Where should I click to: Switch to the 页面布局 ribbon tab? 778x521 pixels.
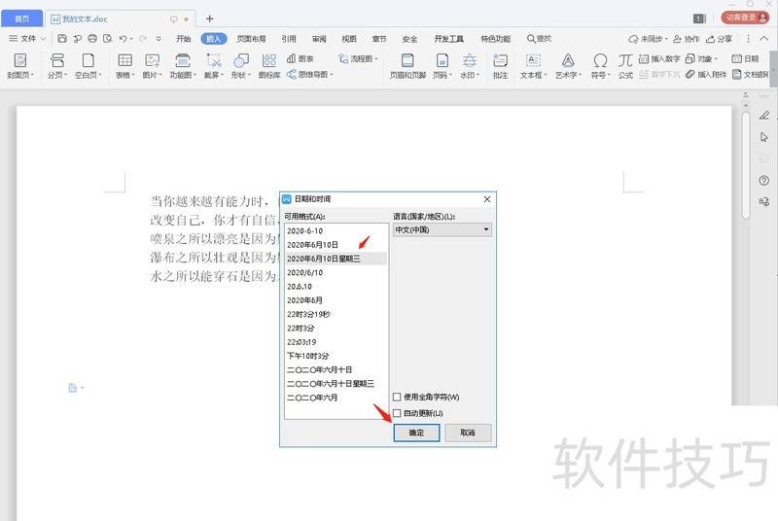(x=253, y=39)
